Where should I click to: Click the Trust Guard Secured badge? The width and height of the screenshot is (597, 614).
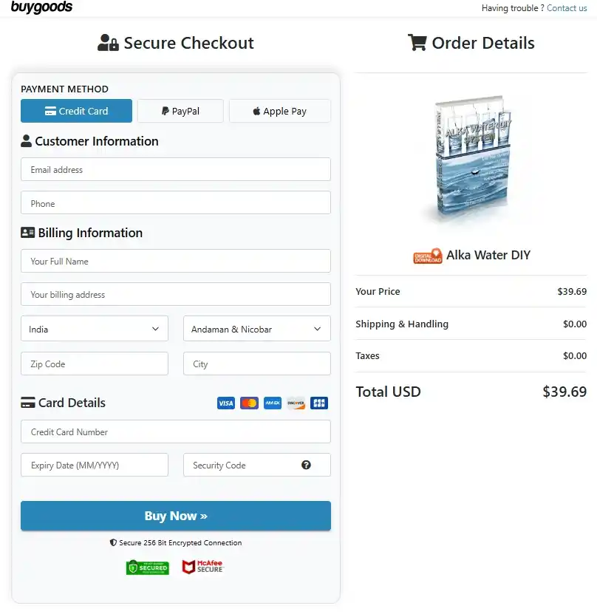tap(147, 567)
